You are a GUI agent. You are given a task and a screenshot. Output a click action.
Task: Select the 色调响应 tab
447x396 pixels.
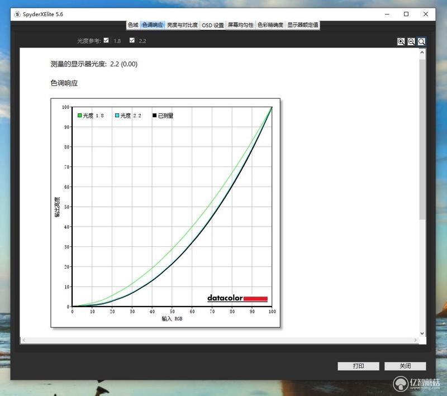pyautogui.click(x=153, y=25)
